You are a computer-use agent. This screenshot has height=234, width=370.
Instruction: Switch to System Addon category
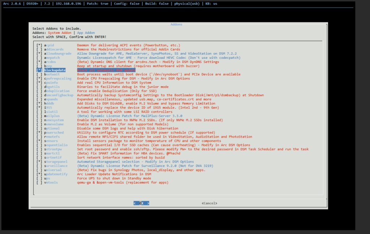(60, 33)
